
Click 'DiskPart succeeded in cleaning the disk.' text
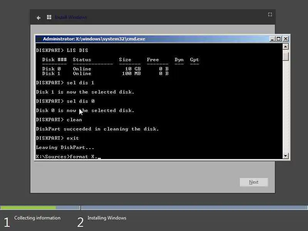point(97,129)
